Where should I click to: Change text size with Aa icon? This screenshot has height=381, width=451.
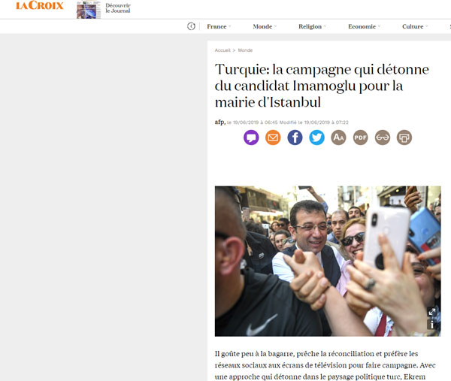click(x=338, y=138)
